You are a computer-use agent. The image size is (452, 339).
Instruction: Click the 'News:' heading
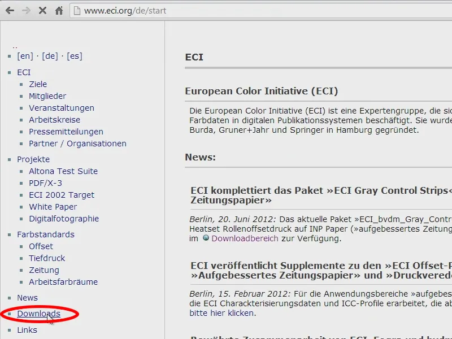[200, 157]
